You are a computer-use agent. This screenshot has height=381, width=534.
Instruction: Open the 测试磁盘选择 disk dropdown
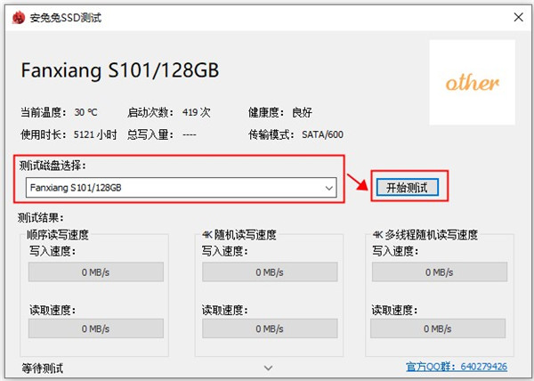click(x=182, y=188)
